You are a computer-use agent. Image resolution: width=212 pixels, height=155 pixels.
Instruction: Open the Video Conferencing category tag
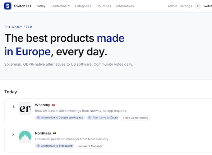click(135, 118)
